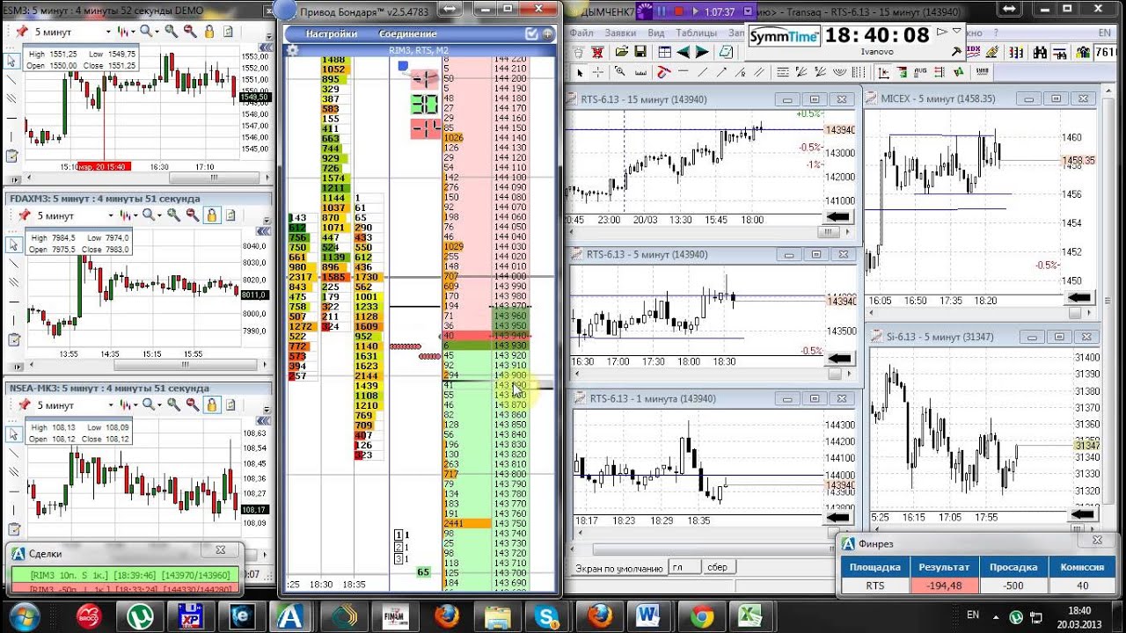Switch to 'Экран по умолчанию' tab
The width and height of the screenshot is (1126, 633).
tap(618, 568)
